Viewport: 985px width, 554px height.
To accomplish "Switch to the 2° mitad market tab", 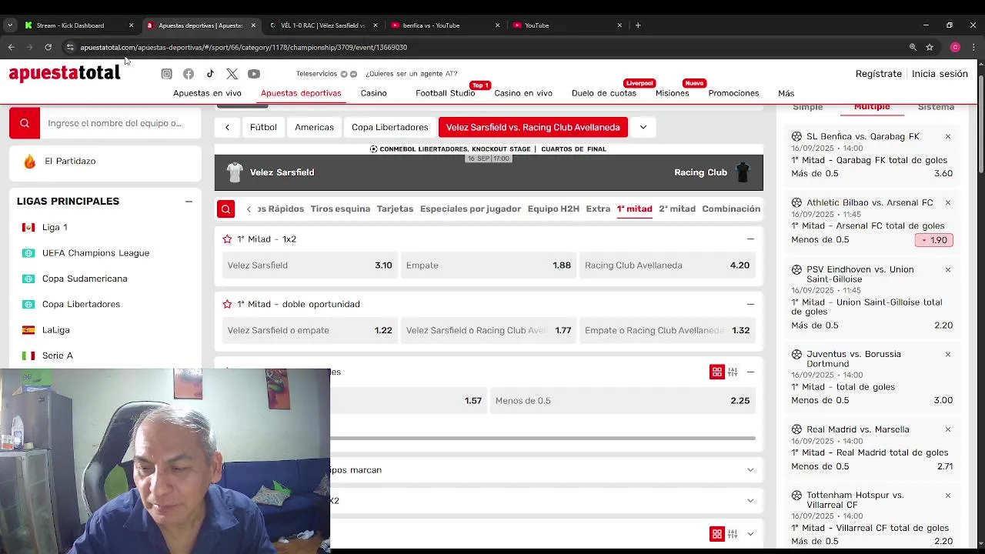I will pos(677,209).
